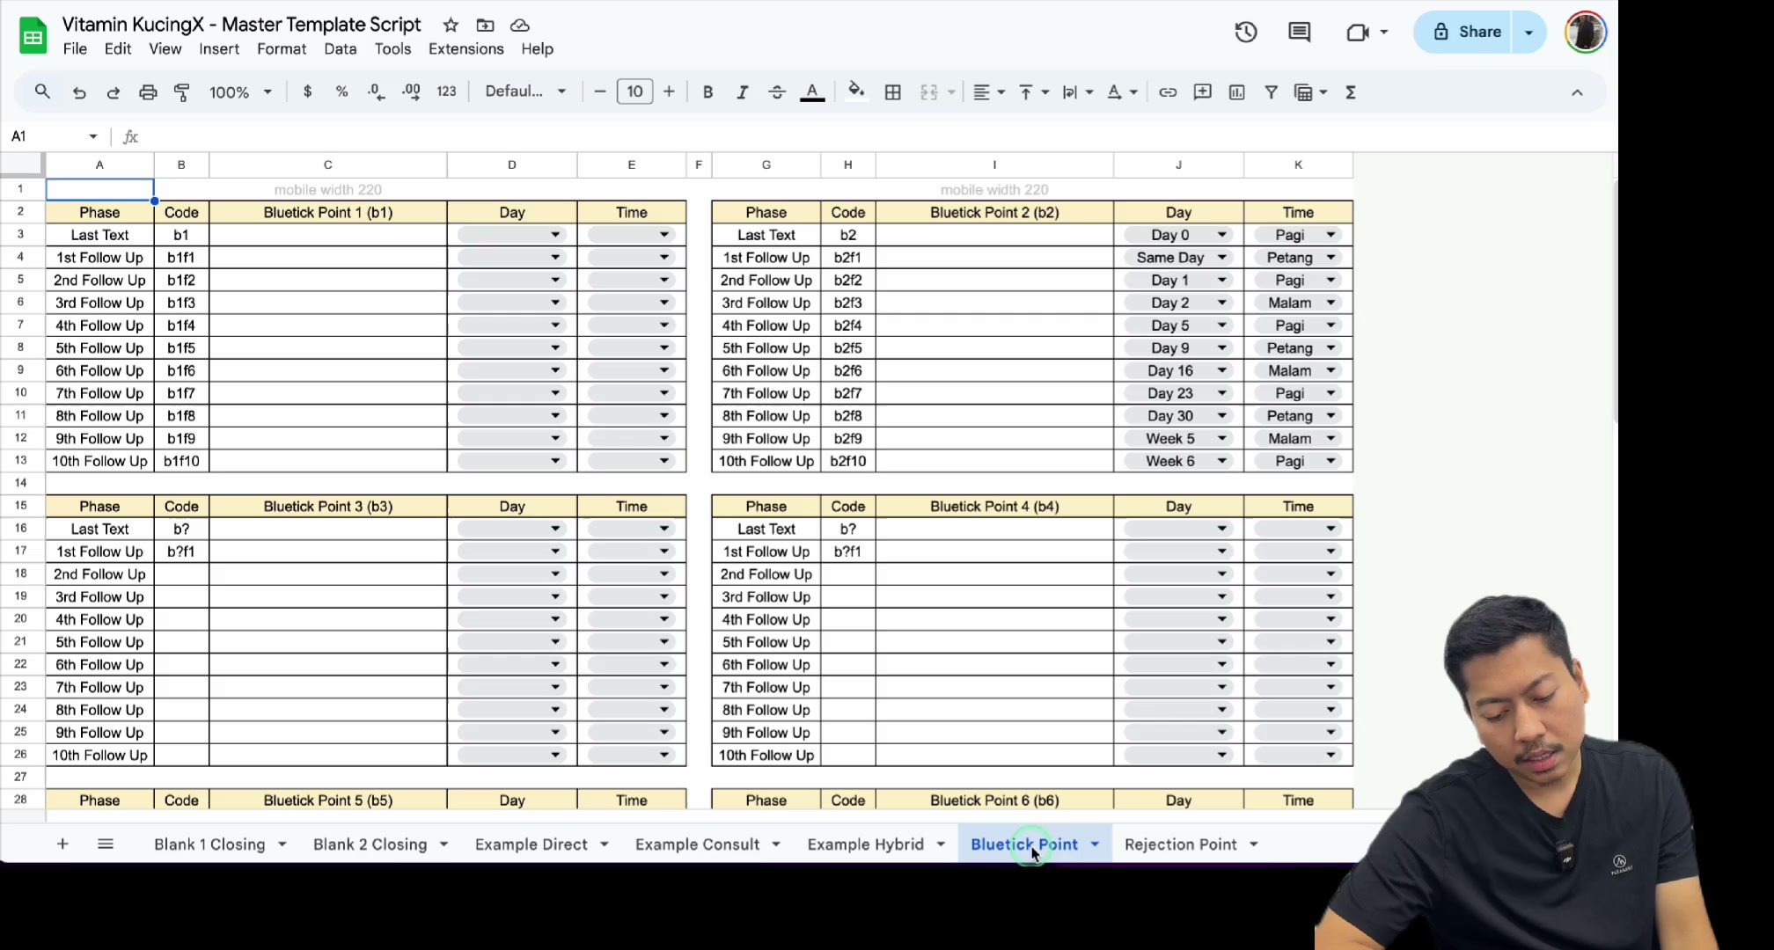Open fill color picker
This screenshot has height=950, width=1774.
tap(856, 91)
